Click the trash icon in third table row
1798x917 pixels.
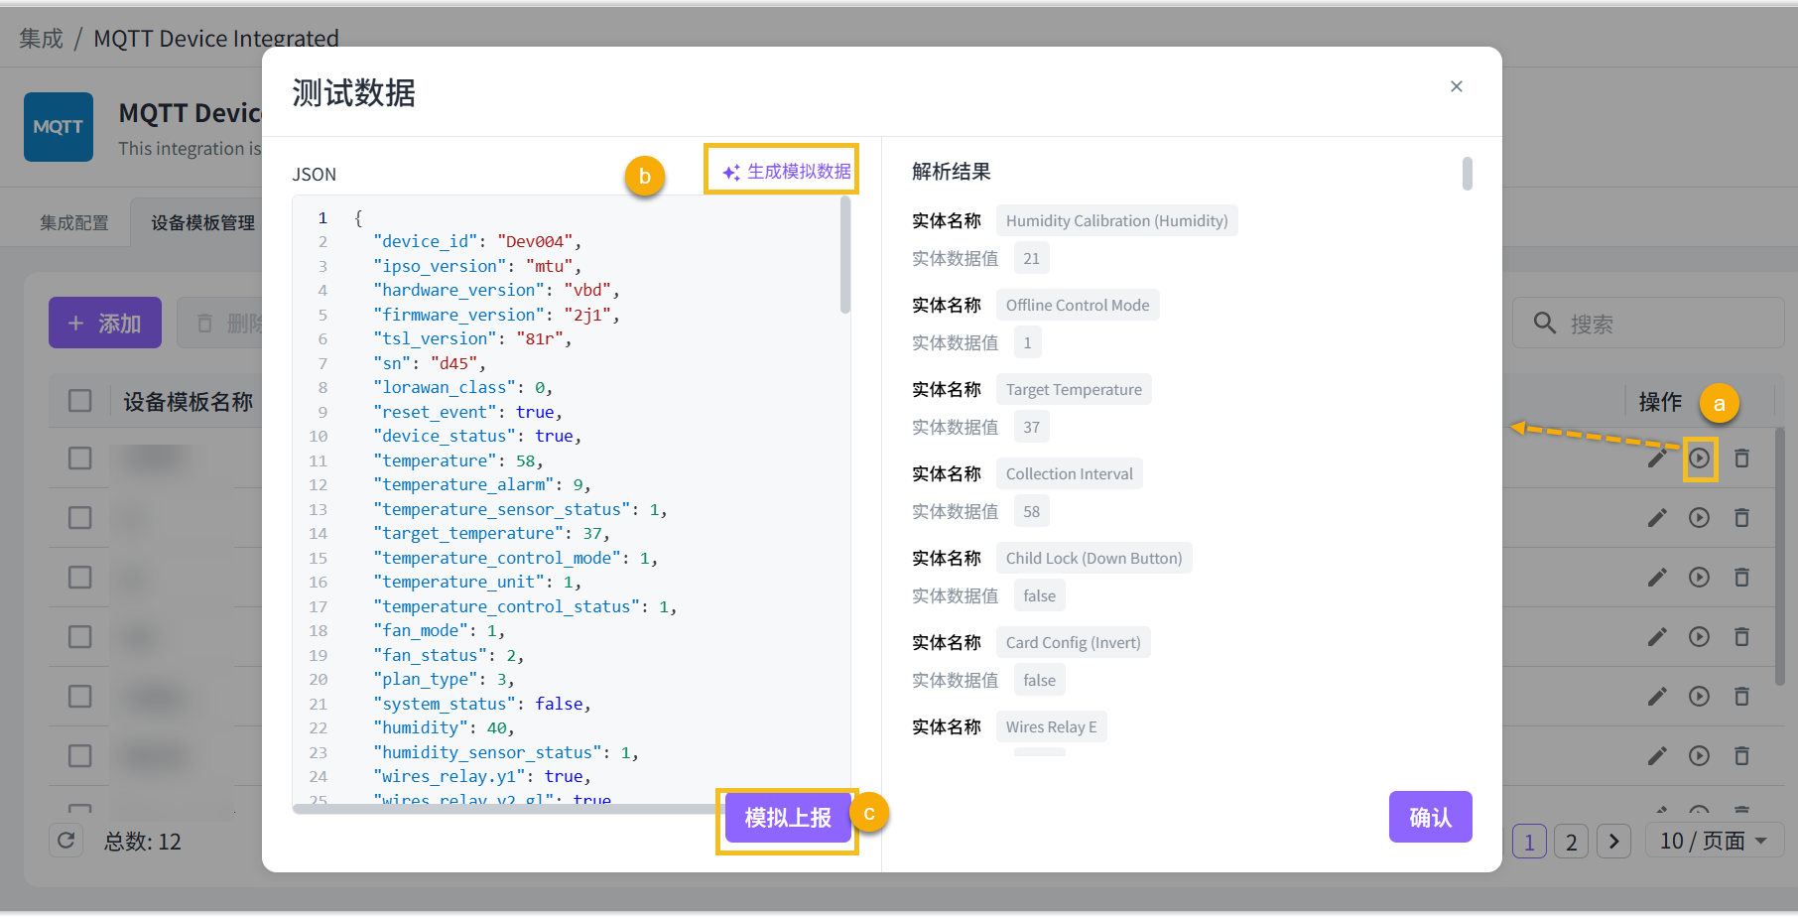pos(1741,578)
